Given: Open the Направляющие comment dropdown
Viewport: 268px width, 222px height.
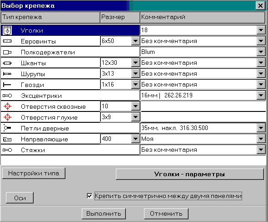Looking at the screenshot, I should click(261, 139).
